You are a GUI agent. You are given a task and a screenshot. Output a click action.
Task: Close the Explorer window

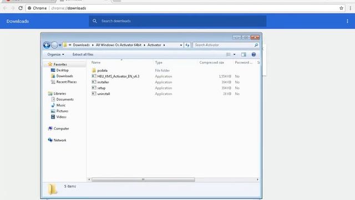click(x=255, y=37)
